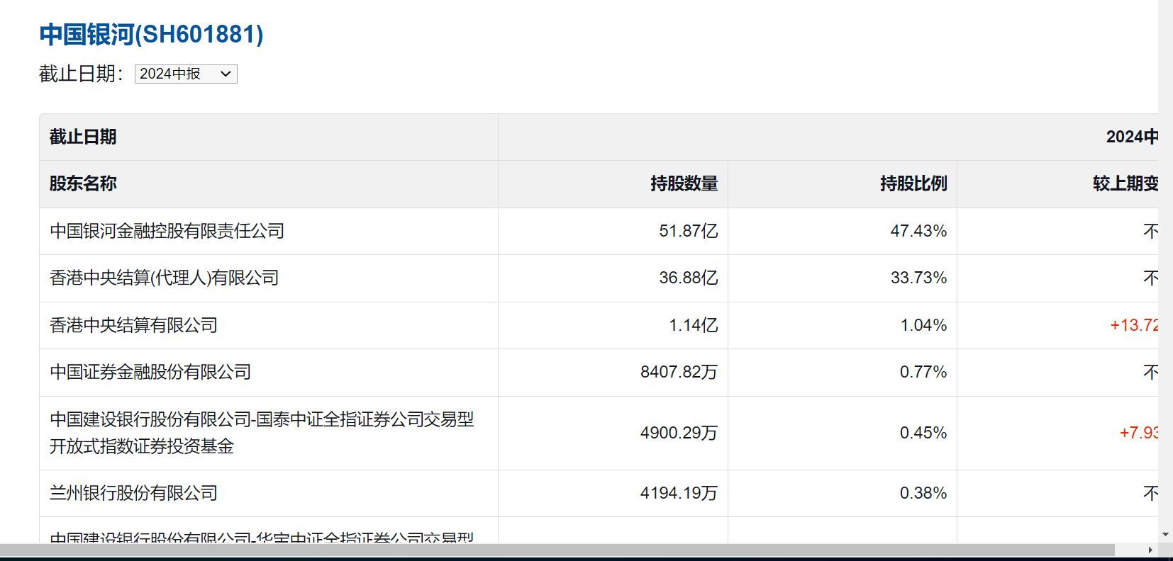Click the 较上期变 column header
1173x561 pixels.
click(x=1125, y=184)
